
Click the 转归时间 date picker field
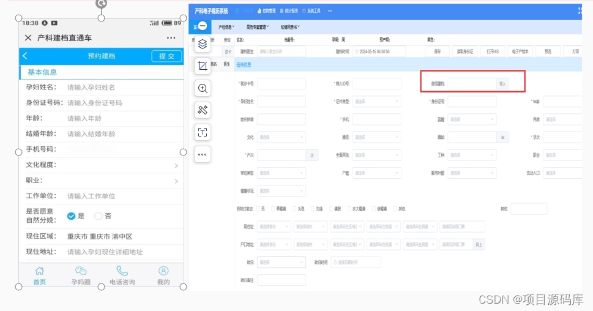356,262
